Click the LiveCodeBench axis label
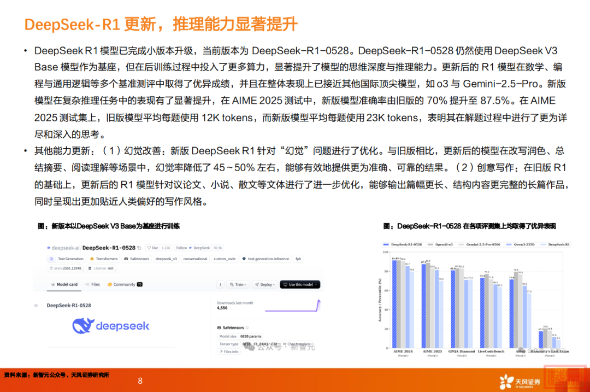This screenshot has width=590, height=392. coord(491,352)
